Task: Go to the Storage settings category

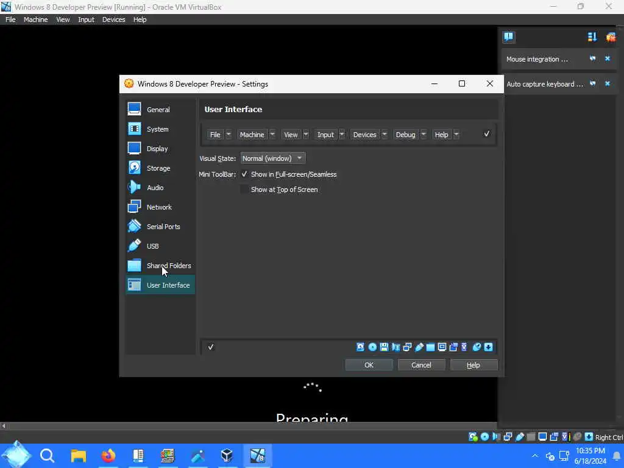Action: pos(160,168)
